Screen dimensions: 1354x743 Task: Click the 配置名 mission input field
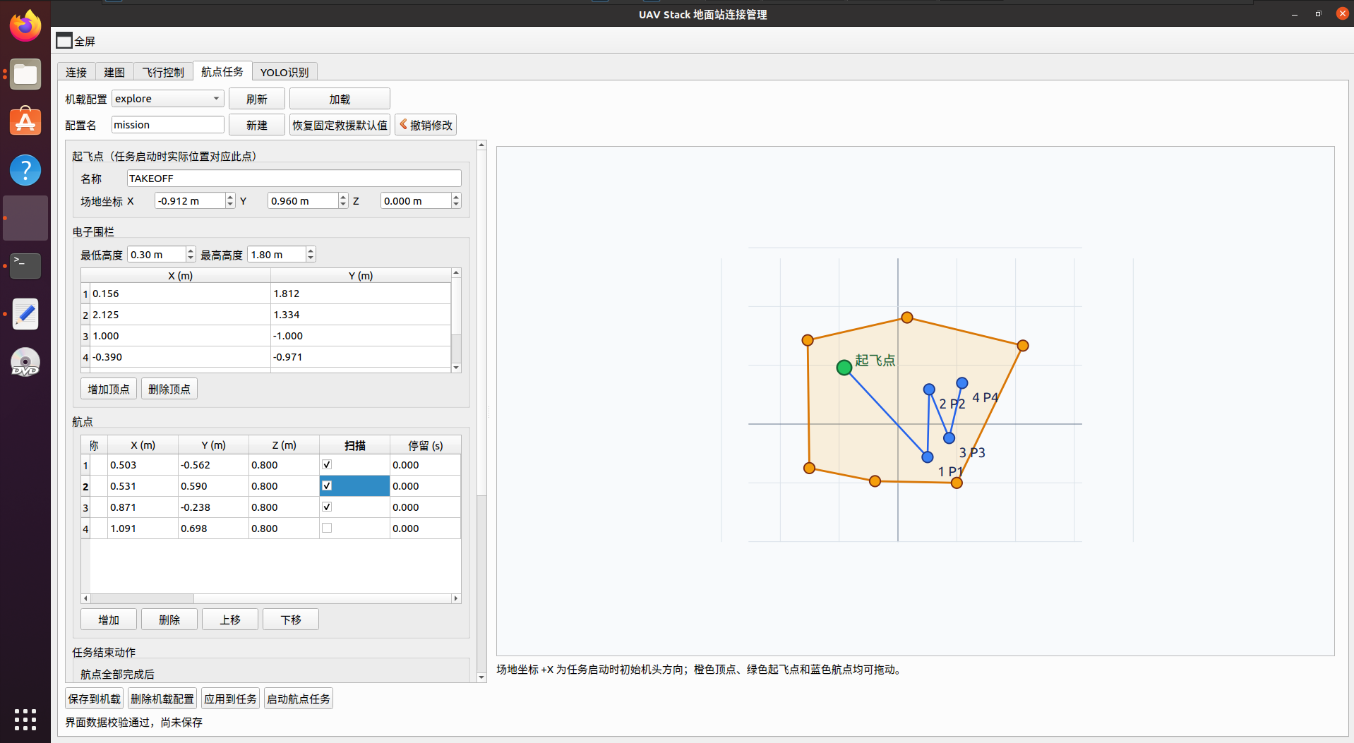pos(168,125)
